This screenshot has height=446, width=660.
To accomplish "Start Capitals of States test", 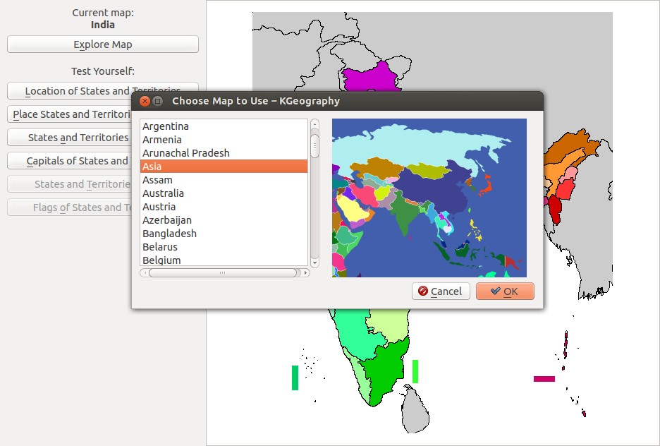I will (69, 161).
